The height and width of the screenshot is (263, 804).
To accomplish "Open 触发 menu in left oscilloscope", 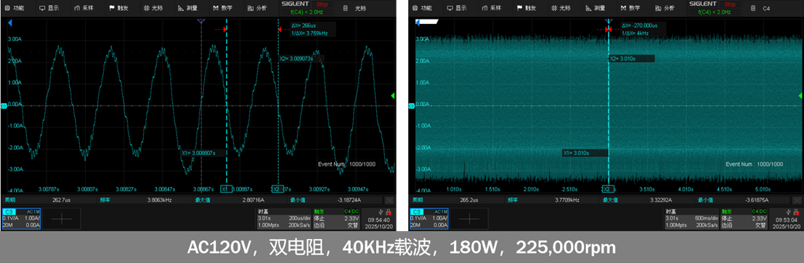I will pos(119,8).
